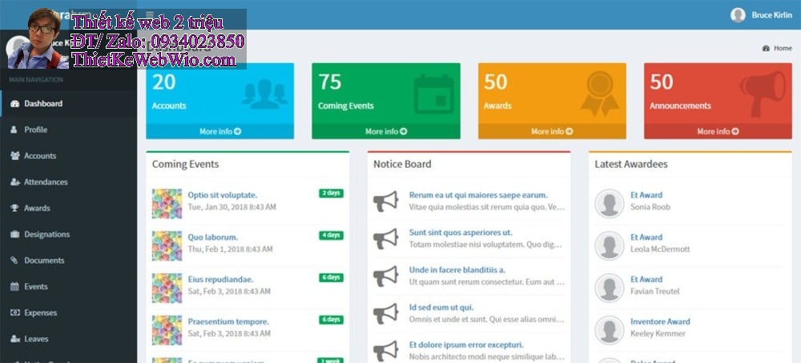Click More info on Coming Events card
801x363 pixels.
tap(386, 131)
